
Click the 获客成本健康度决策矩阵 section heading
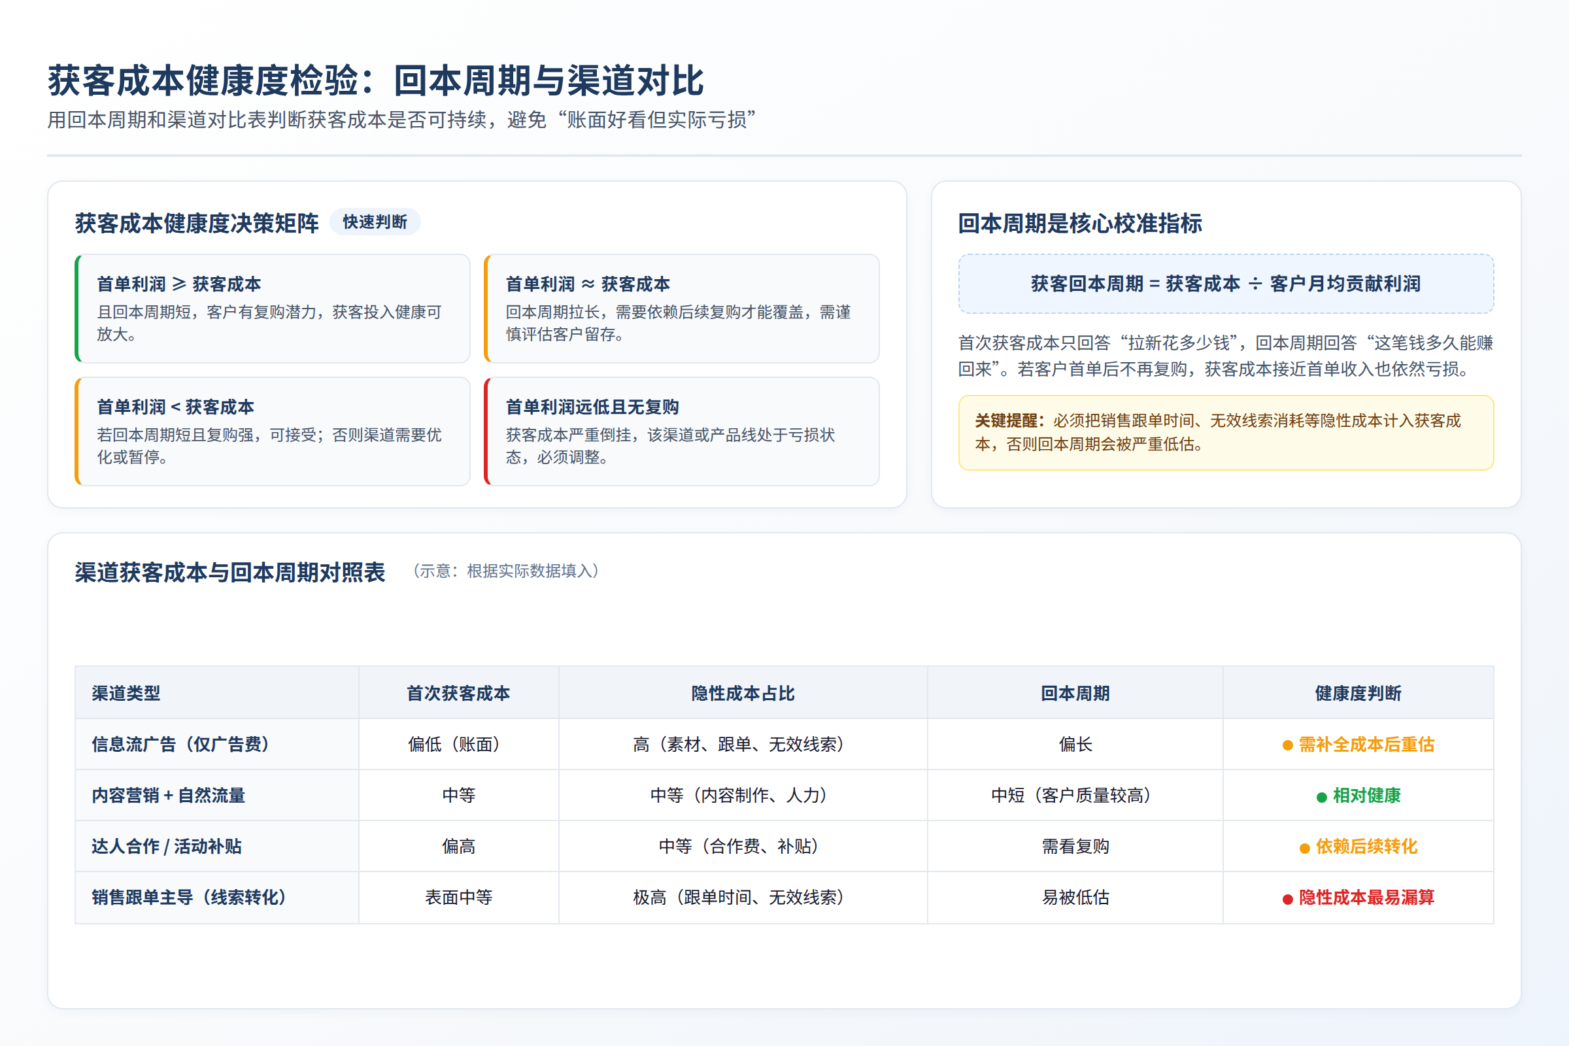tap(197, 223)
